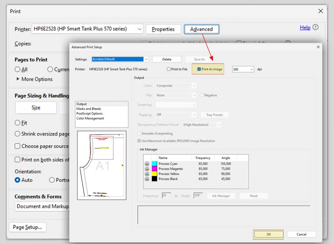Image resolution: width=334 pixels, height=244 pixels.
Task: Enable the Print As Image checkbox
Action: 198,69
